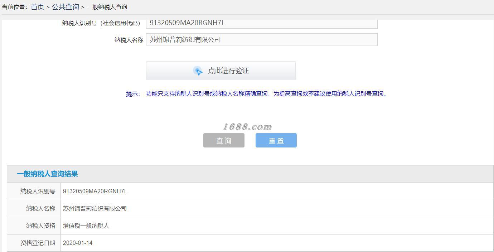Screen dimensions: 494x252
Task: Select result value 91320509MA20RGNH7L in table
Action: (x=95, y=192)
